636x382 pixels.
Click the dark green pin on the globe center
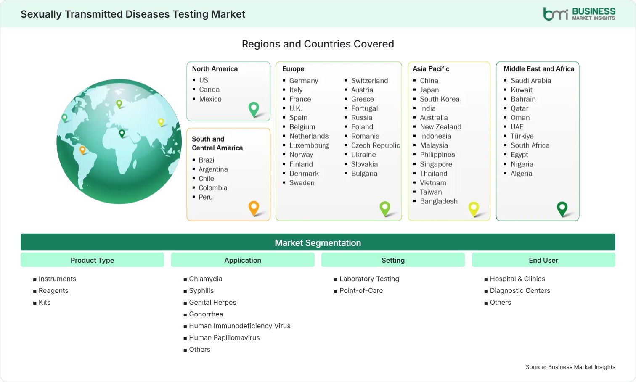pos(122,134)
